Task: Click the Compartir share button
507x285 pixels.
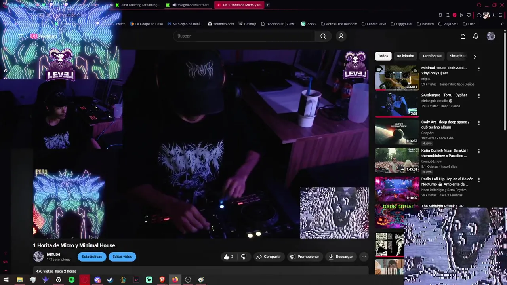Action: coord(269,256)
